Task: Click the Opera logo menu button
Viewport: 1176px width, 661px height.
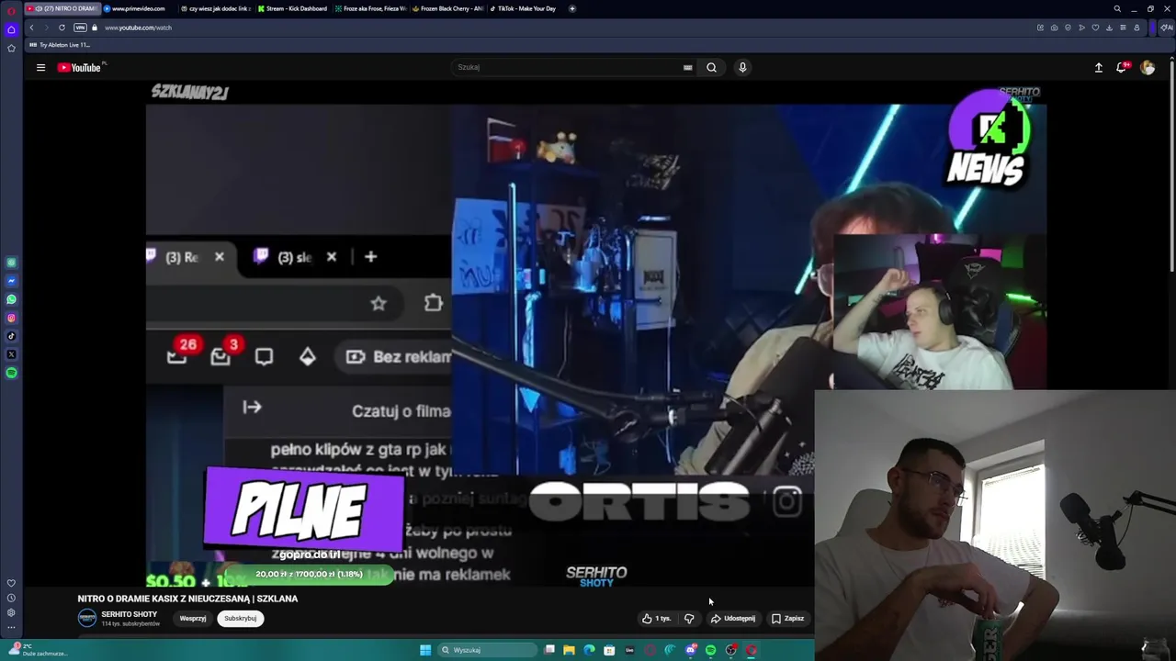Action: (x=11, y=11)
